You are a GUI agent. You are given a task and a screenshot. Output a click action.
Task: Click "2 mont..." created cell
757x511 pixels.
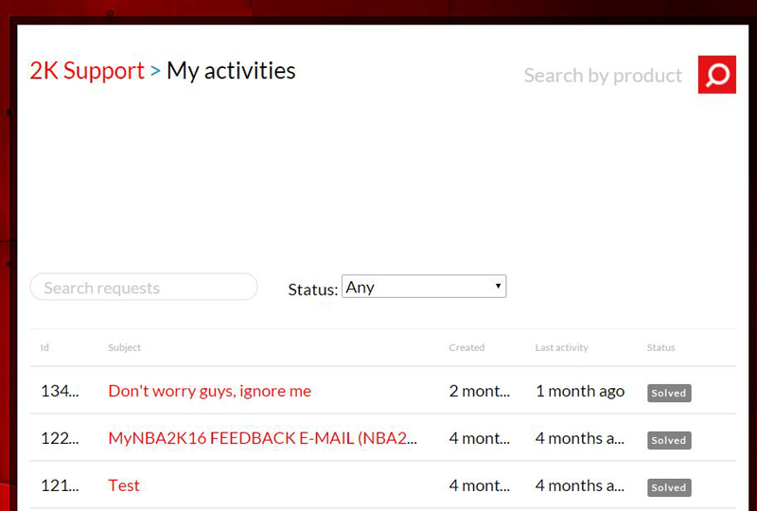(480, 391)
